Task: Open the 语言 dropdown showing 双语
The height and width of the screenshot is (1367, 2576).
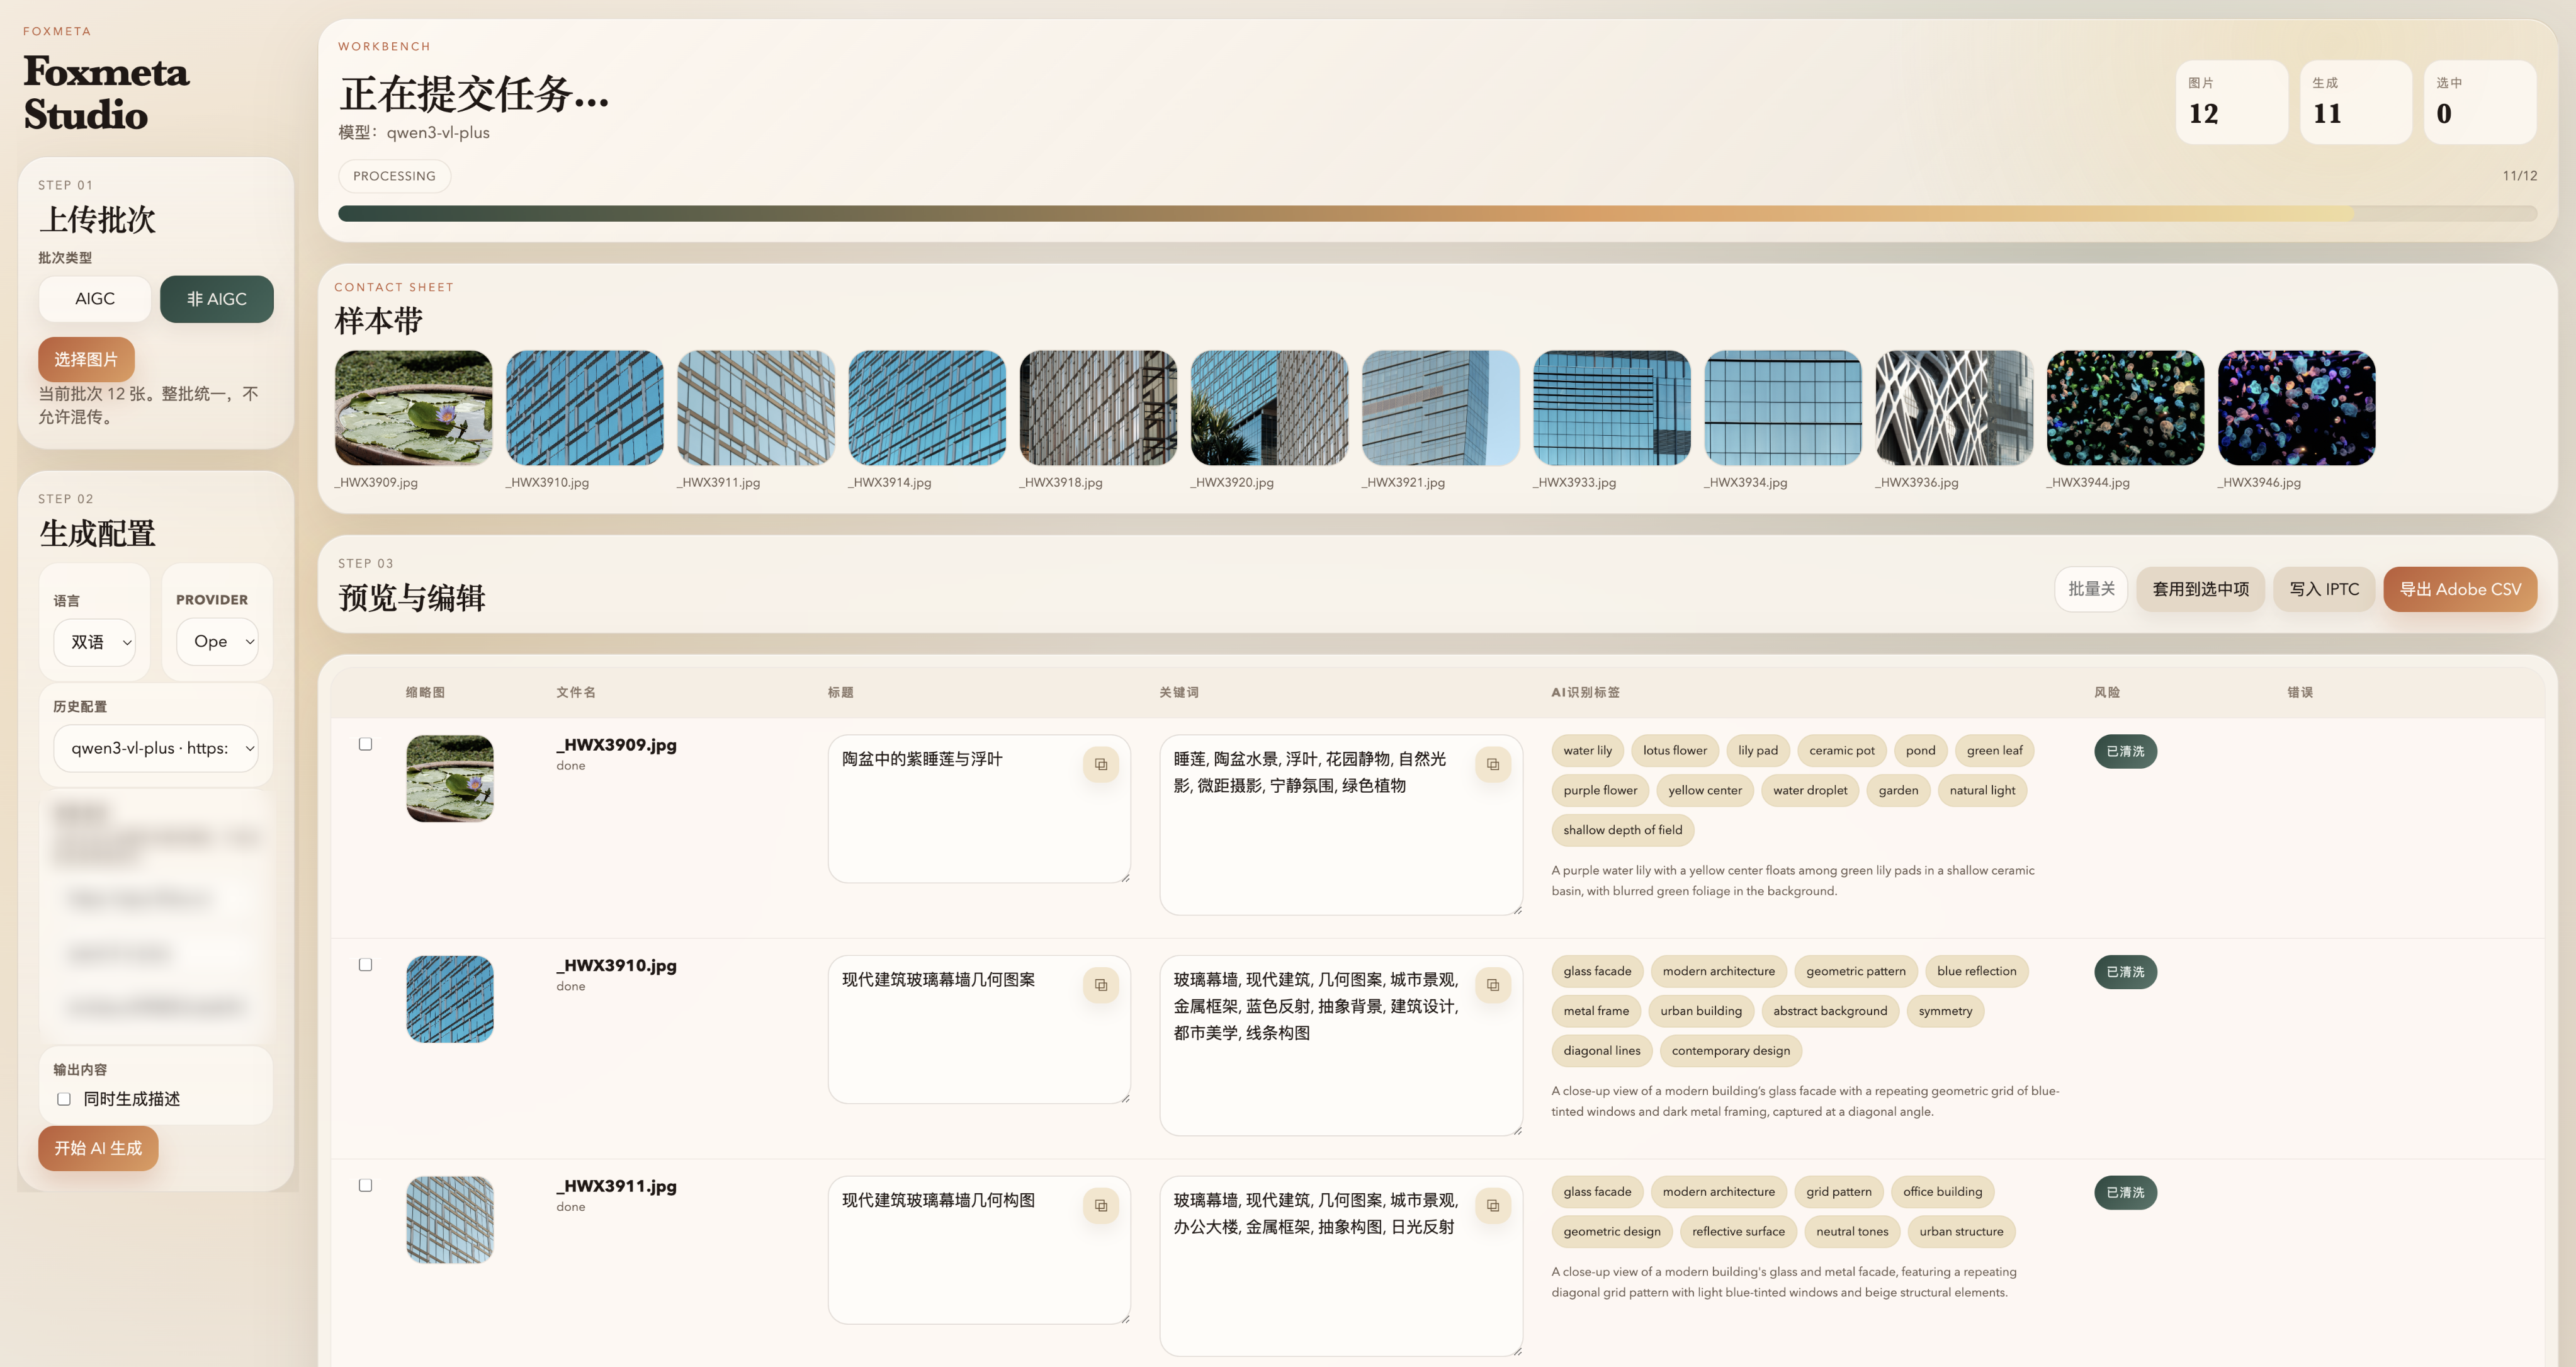Action: coord(95,642)
